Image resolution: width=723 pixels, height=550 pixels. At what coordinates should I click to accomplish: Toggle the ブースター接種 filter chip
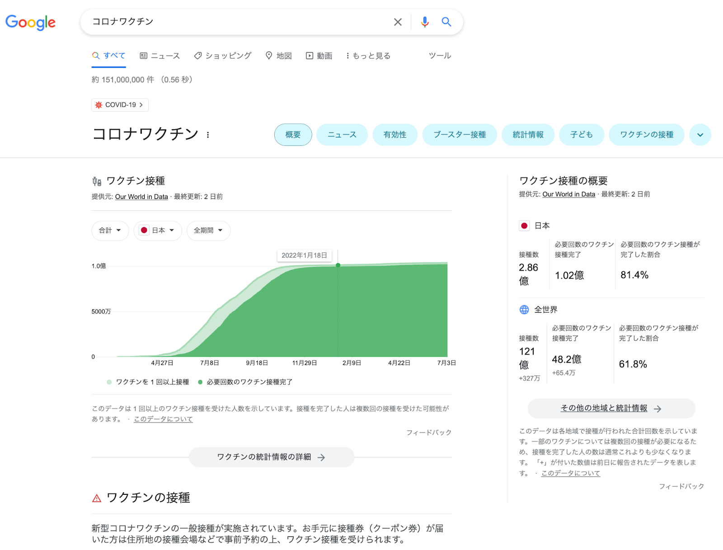459,135
